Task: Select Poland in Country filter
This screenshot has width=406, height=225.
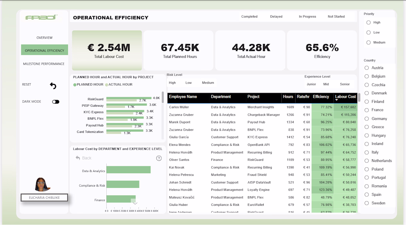Action: [x=367, y=169]
